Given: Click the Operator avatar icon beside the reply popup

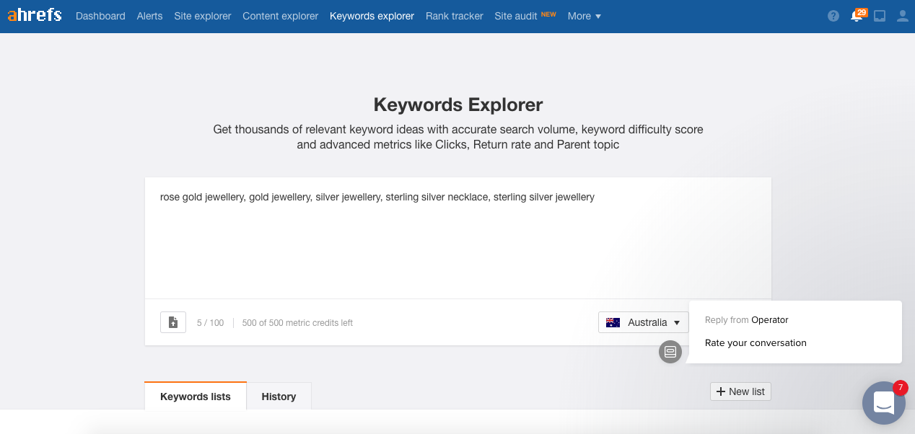Looking at the screenshot, I should 670,352.
